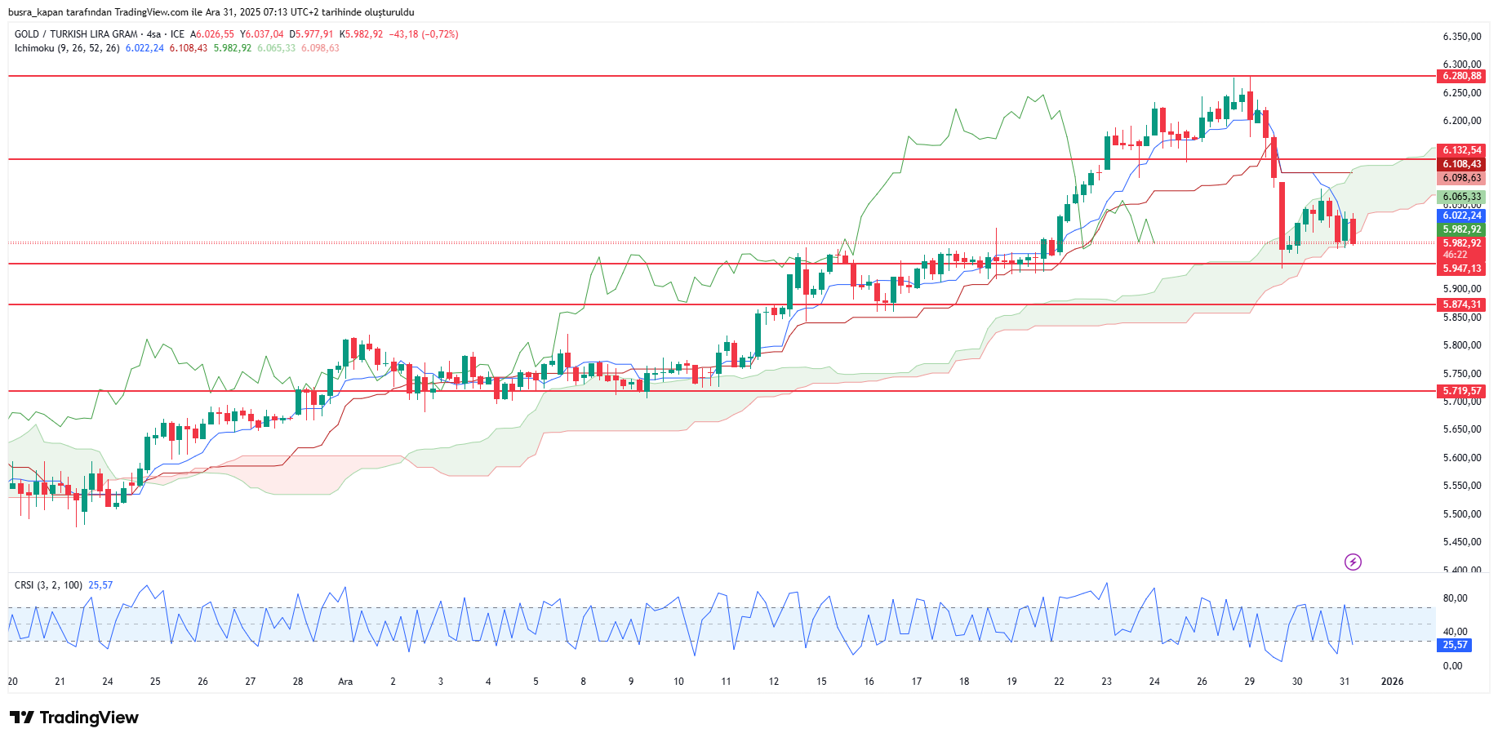
Task: Click the 6.350,00 price scale label
Action: coord(1461,37)
